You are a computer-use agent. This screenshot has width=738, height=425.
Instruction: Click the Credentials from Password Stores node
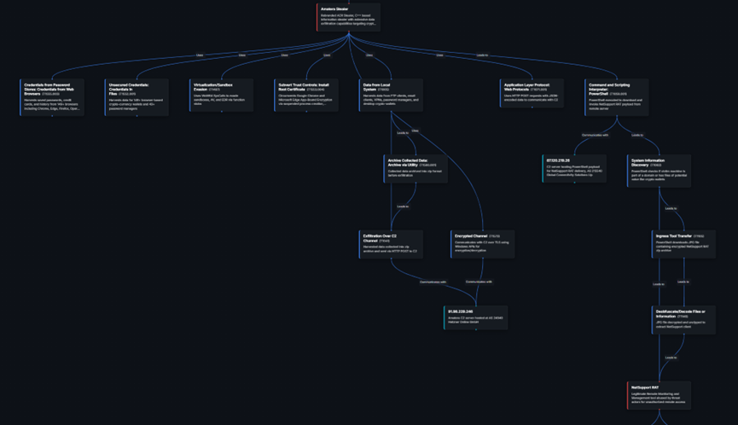pos(52,97)
